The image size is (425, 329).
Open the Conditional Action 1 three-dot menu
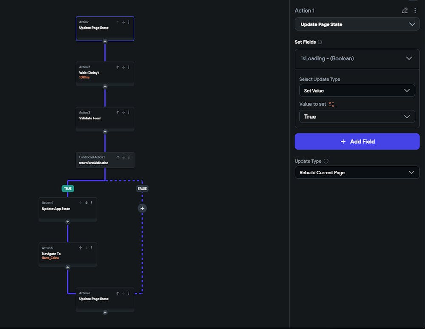click(x=129, y=157)
